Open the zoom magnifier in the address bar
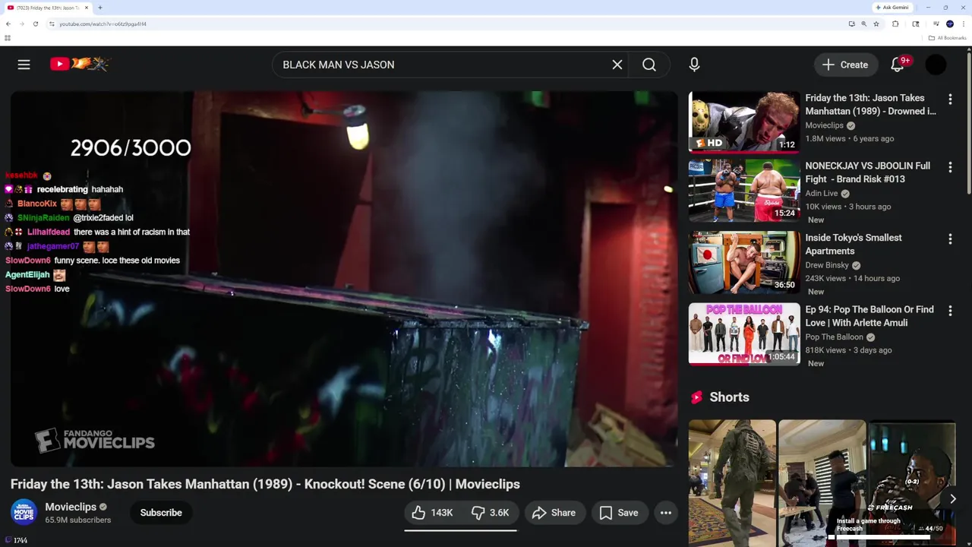 863,24
